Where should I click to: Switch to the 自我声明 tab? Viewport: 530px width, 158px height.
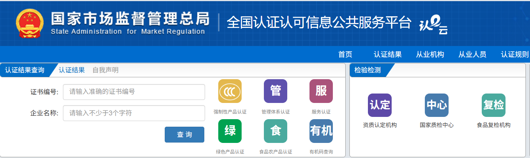click(x=105, y=70)
